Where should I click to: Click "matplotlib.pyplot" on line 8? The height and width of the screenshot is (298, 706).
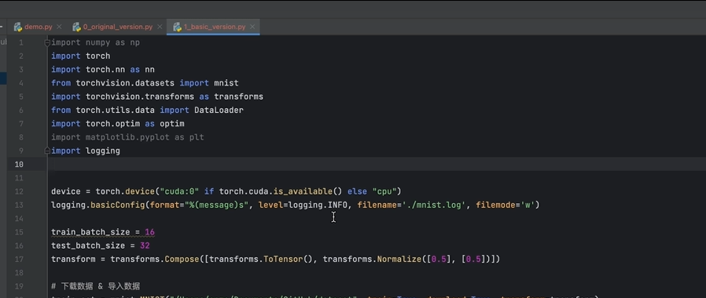tap(127, 137)
